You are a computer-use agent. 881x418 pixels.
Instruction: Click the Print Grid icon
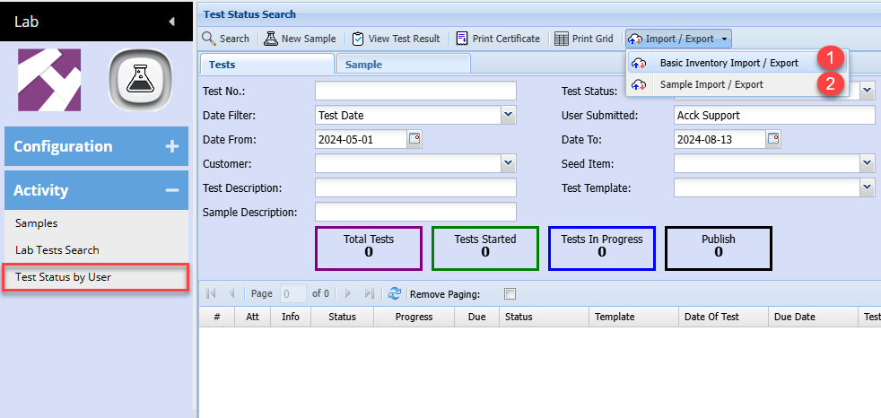click(x=562, y=39)
